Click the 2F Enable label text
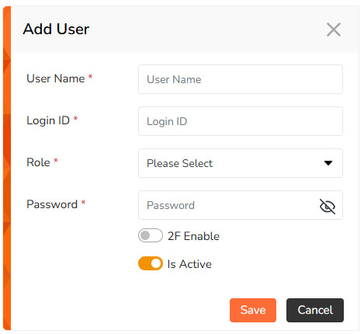The image size is (364, 334). (x=193, y=236)
